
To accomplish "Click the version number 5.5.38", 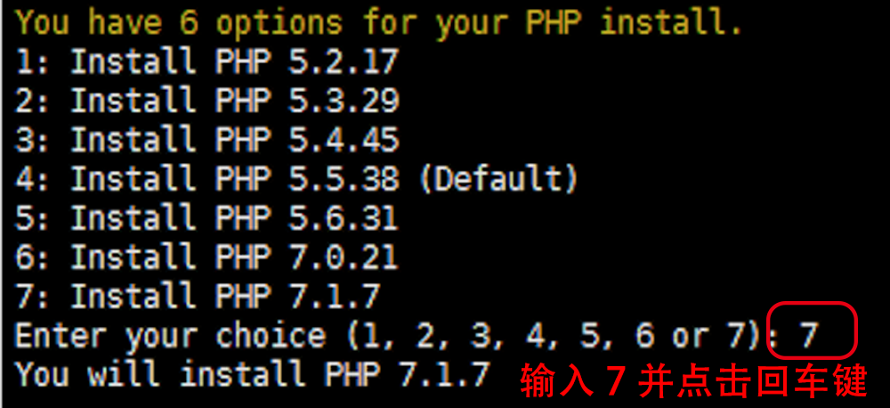I will [344, 179].
